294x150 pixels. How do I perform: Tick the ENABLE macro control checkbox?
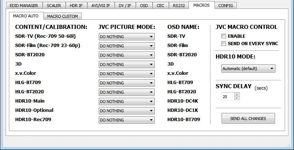click(223, 36)
